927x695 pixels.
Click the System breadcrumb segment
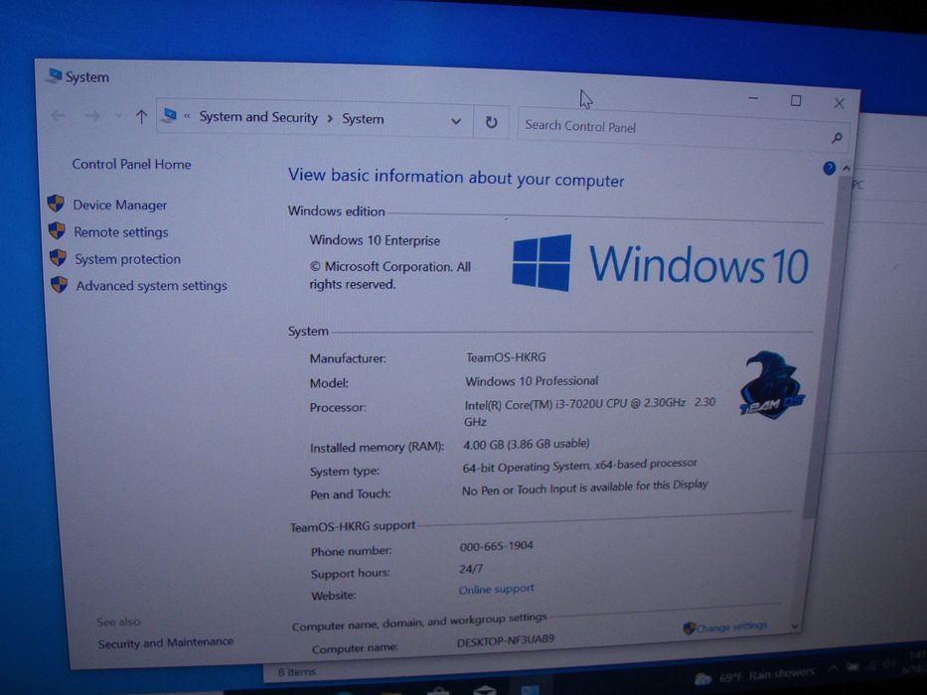363,119
